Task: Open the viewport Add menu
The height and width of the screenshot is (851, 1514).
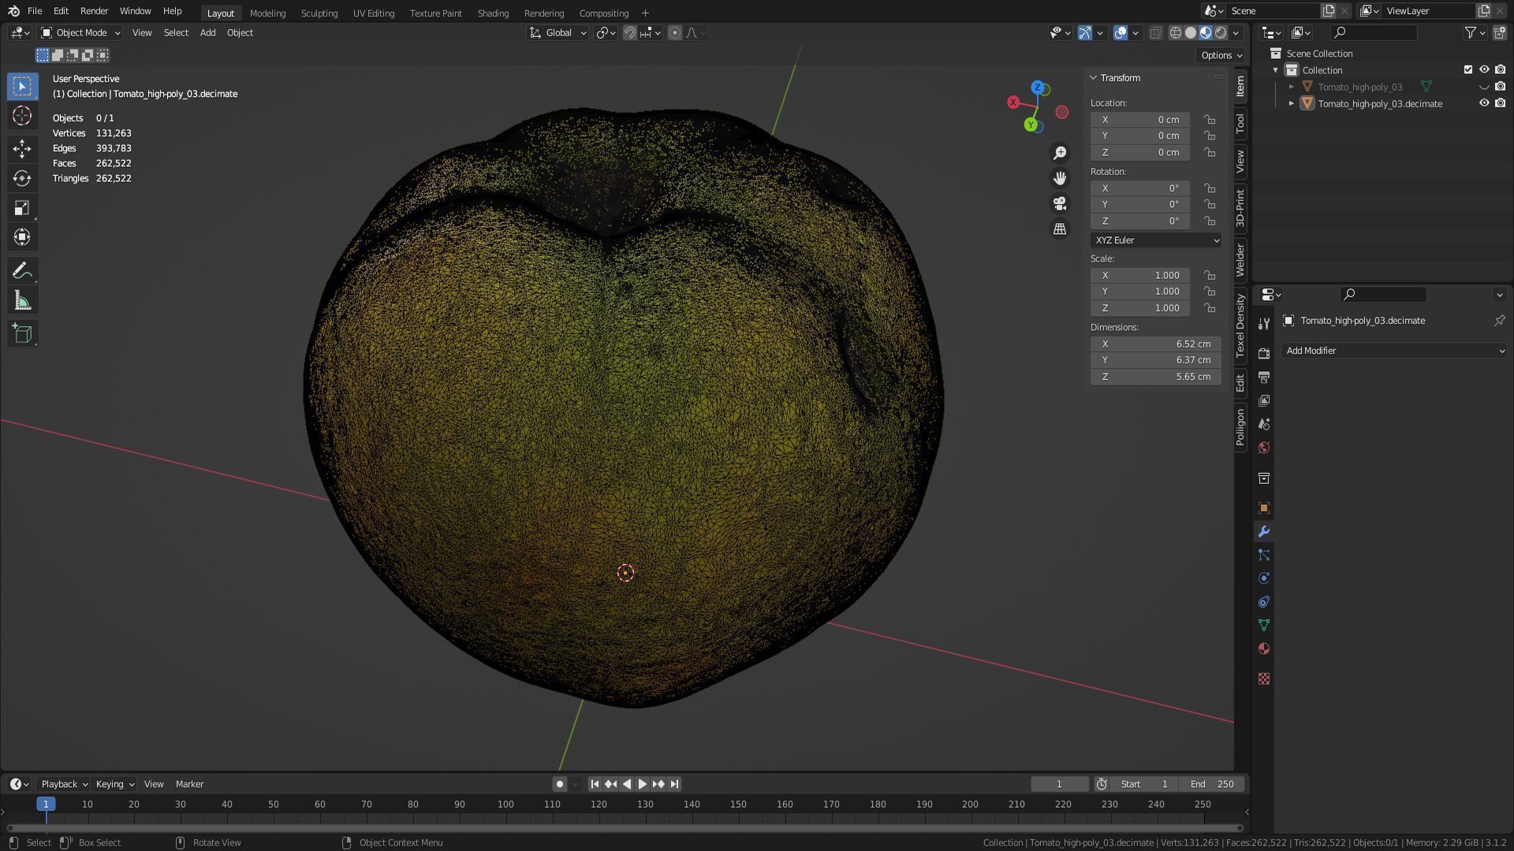Action: pos(207,32)
